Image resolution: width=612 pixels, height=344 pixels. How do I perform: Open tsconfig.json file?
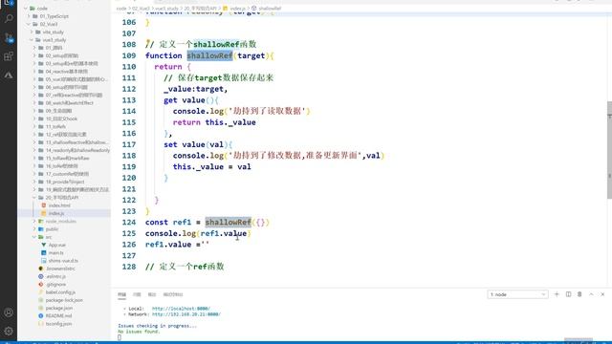coord(58,324)
